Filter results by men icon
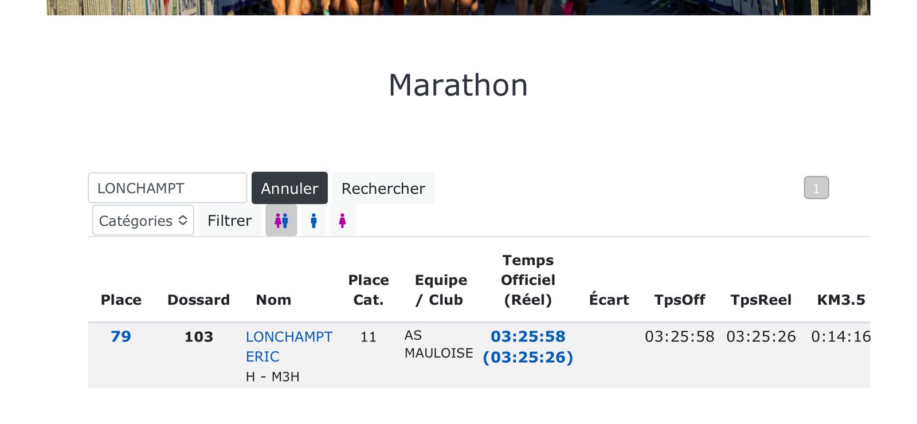Screen dimensions: 917x424 313,221
